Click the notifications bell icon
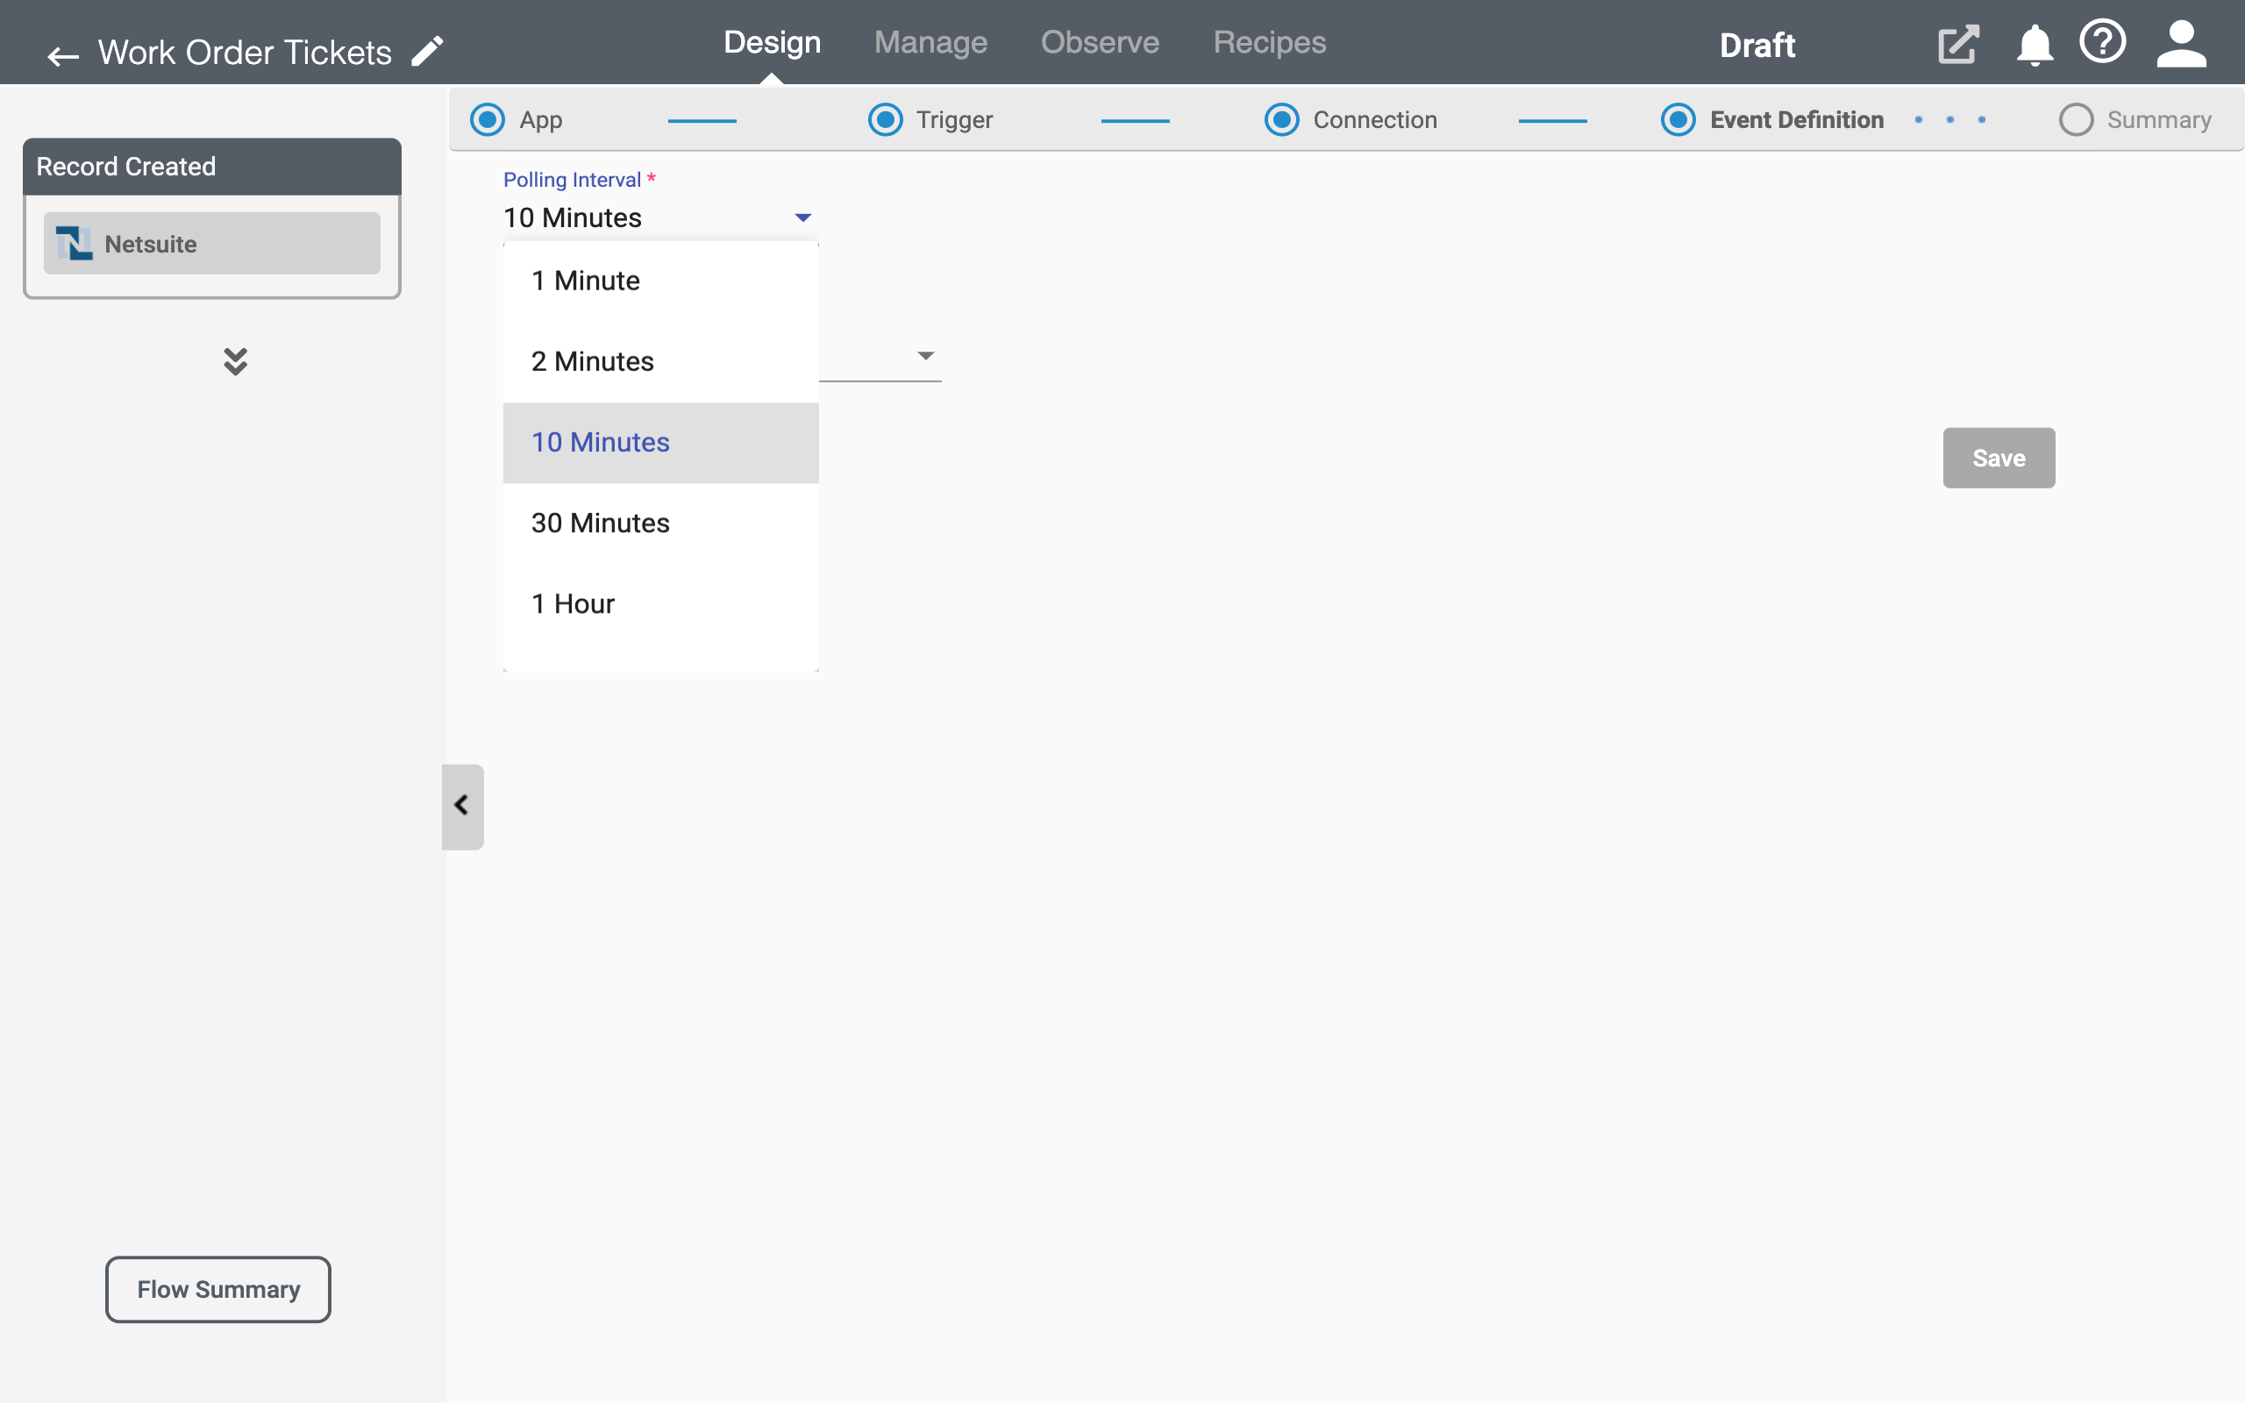This screenshot has height=1403, width=2245. 2034,44
